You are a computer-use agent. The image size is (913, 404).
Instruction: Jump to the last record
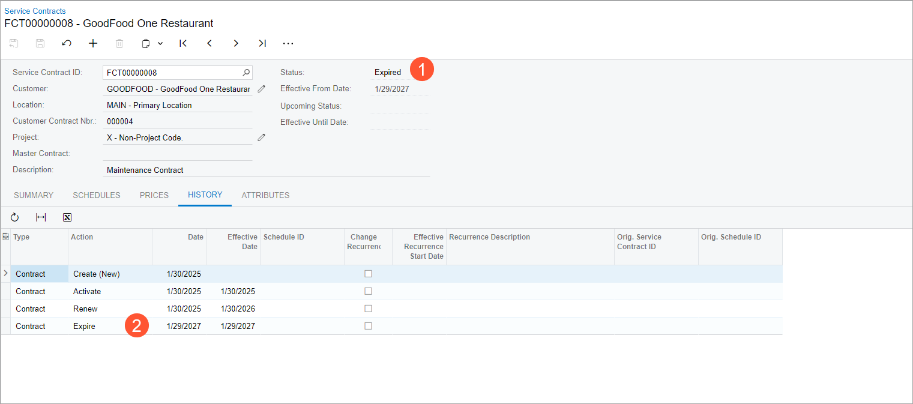click(262, 43)
